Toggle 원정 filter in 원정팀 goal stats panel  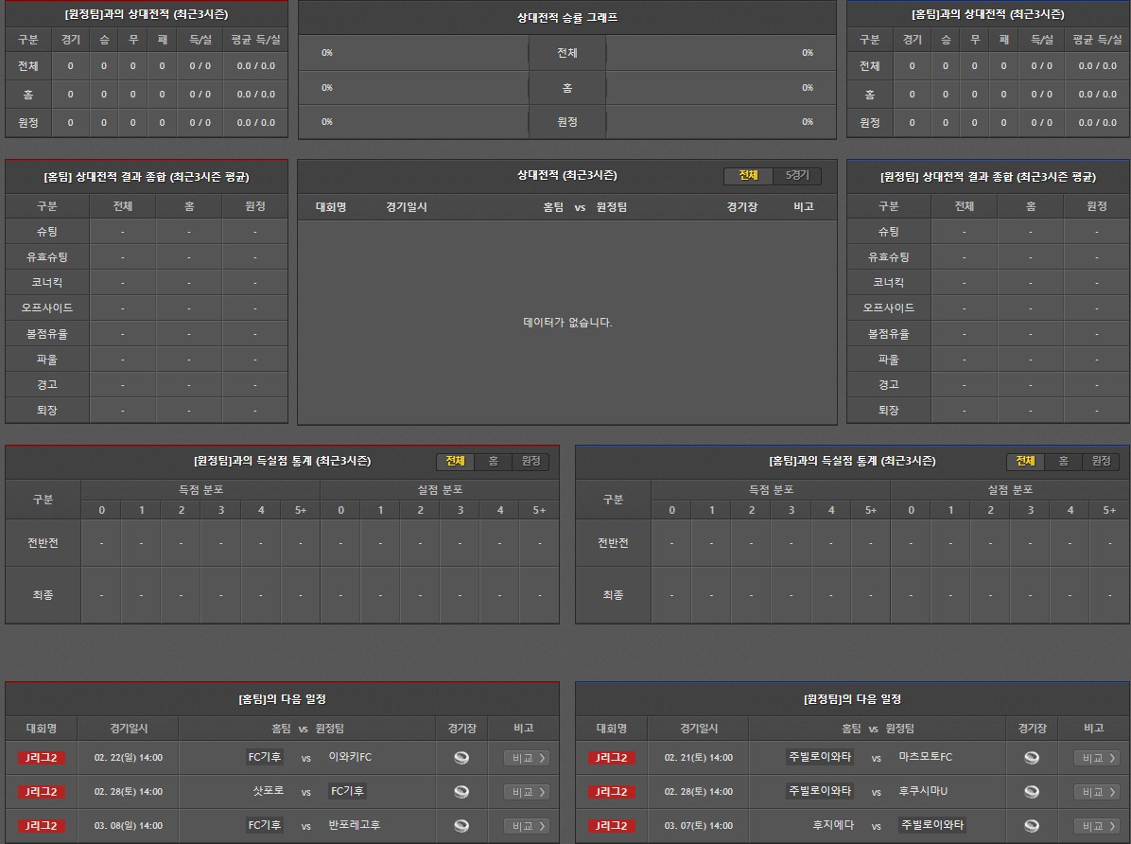(531, 461)
